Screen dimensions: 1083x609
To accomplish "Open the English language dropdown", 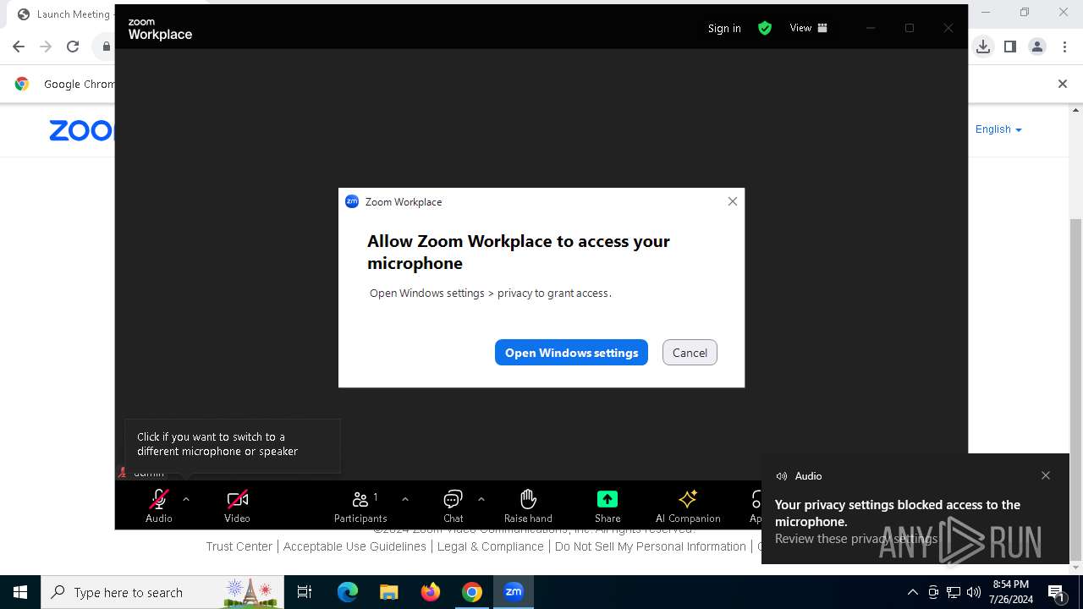I will [998, 129].
